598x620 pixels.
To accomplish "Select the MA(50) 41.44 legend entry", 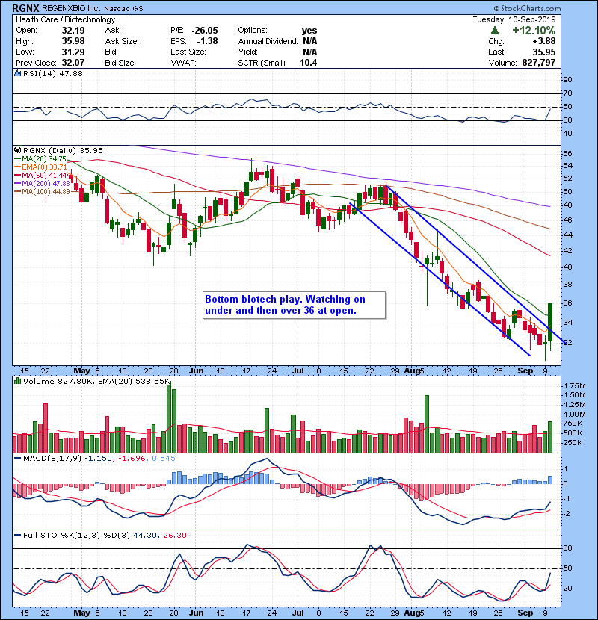I will pyautogui.click(x=41, y=175).
